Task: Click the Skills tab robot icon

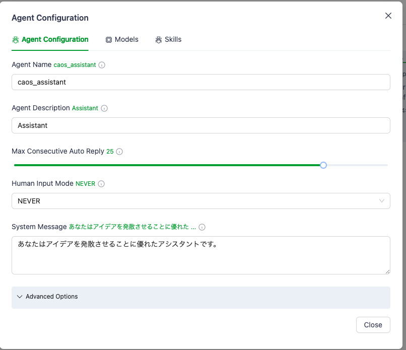Action: [159, 40]
